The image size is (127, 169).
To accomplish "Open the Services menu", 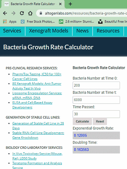I will [12, 31].
